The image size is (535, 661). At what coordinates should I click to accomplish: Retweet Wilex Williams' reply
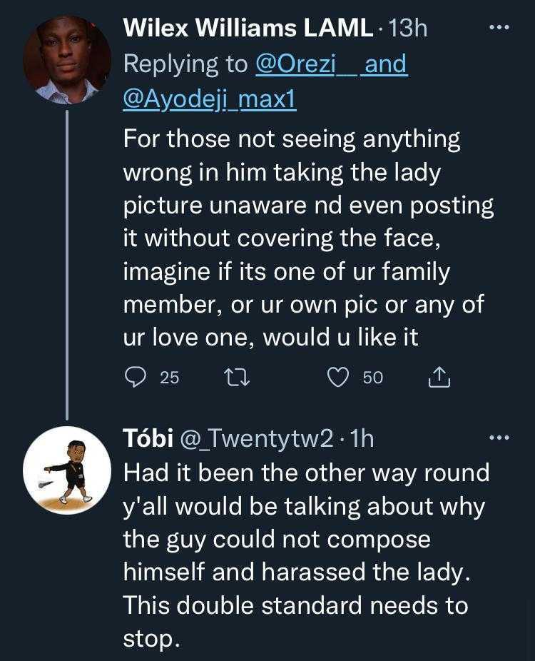point(237,377)
